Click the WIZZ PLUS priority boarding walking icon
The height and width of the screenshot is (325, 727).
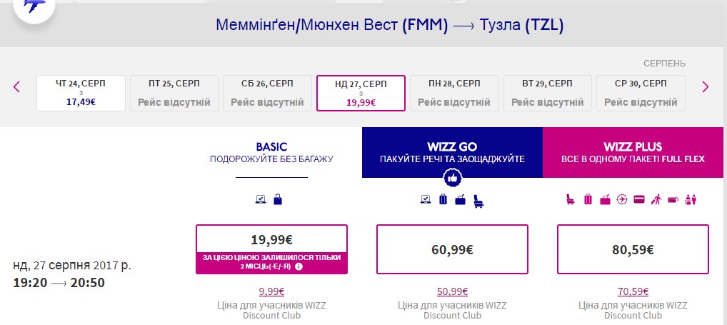coord(656,200)
